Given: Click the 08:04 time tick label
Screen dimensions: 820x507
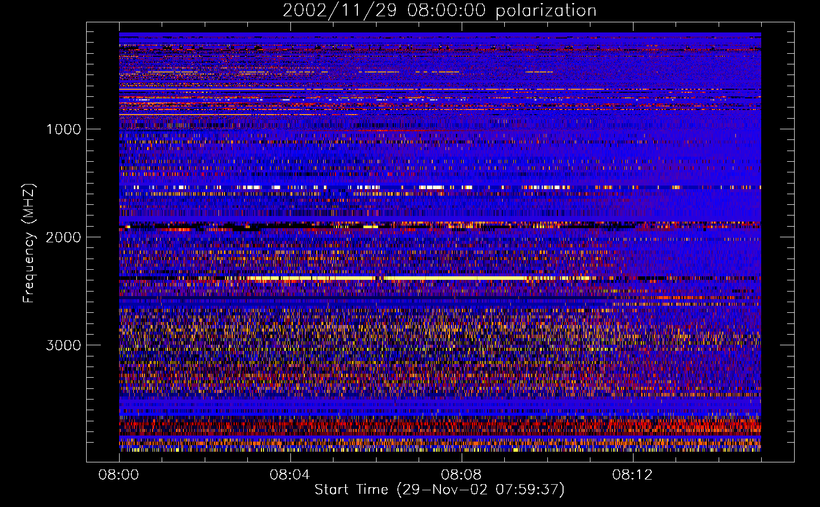Looking at the screenshot, I should pyautogui.click(x=290, y=475).
